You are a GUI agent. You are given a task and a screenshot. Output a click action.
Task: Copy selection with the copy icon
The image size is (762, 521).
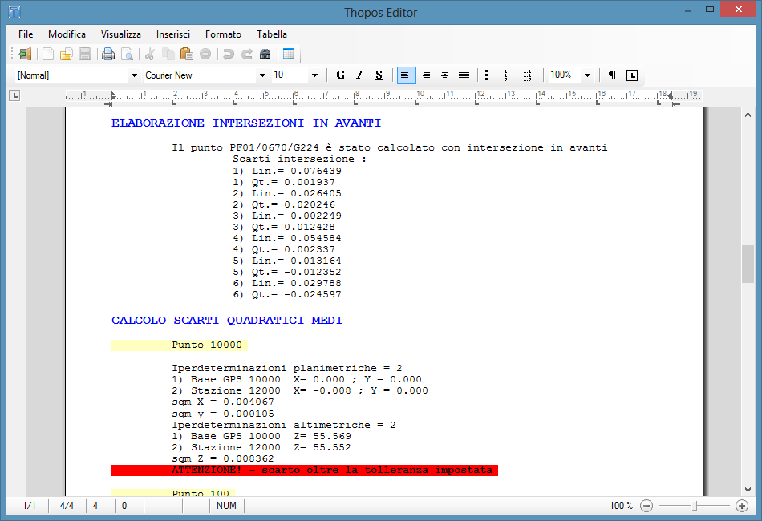(x=168, y=54)
